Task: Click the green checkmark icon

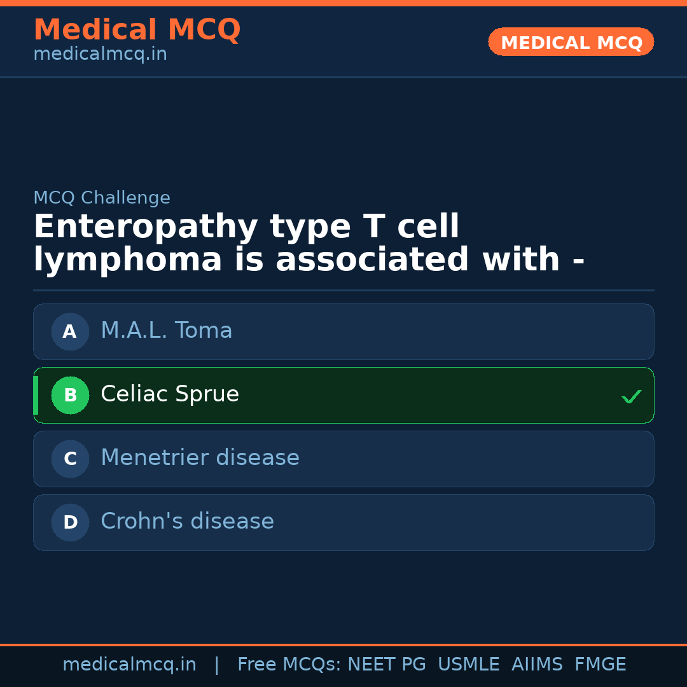Action: [631, 396]
